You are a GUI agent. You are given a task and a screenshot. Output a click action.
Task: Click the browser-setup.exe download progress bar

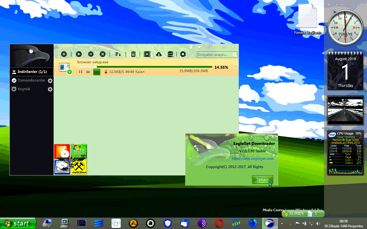[145, 67]
